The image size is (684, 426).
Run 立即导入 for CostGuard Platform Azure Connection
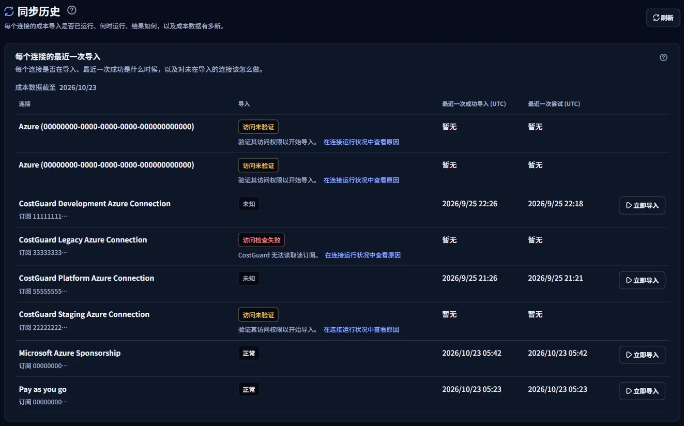click(x=642, y=280)
